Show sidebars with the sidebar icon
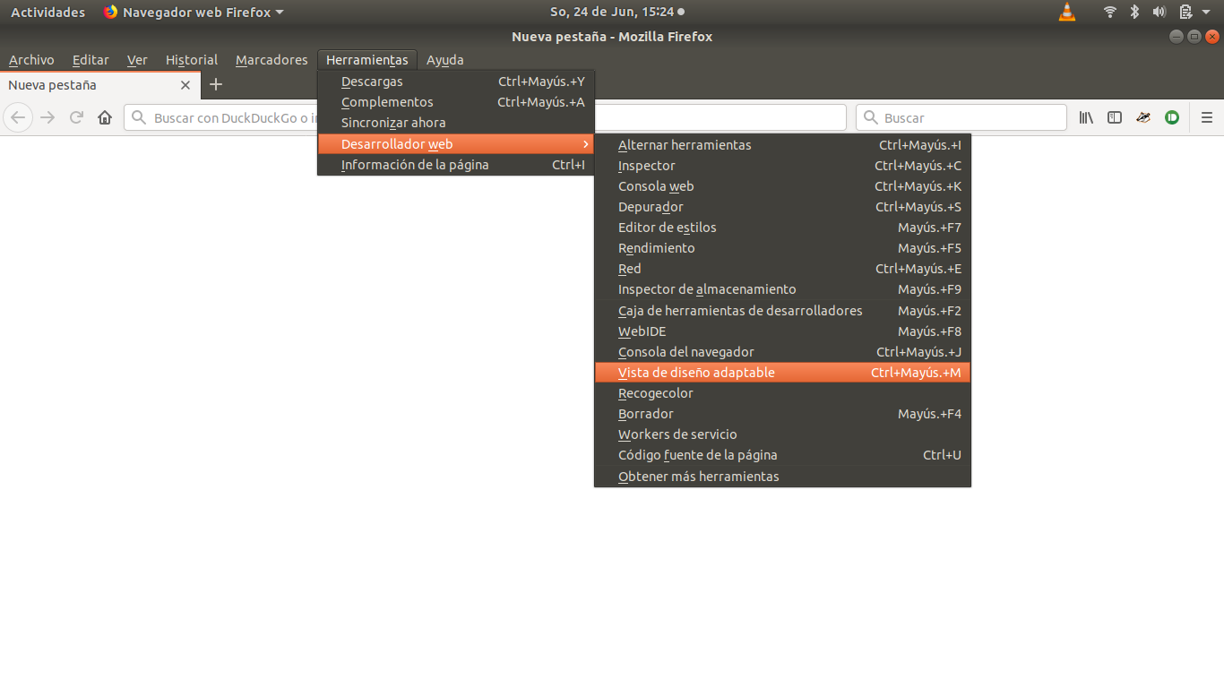Viewport: 1224px width, 688px height. pyautogui.click(x=1115, y=117)
